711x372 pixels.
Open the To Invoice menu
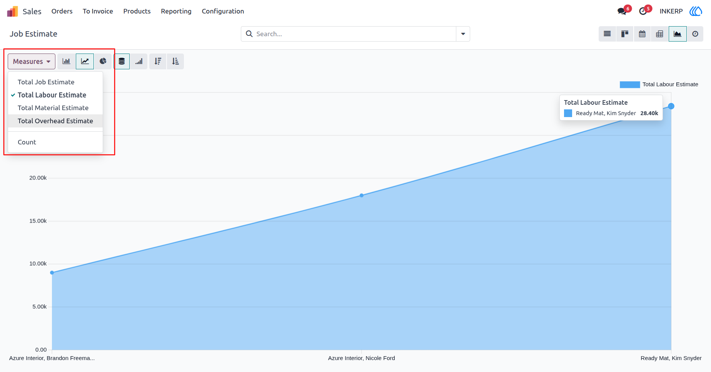tap(98, 11)
